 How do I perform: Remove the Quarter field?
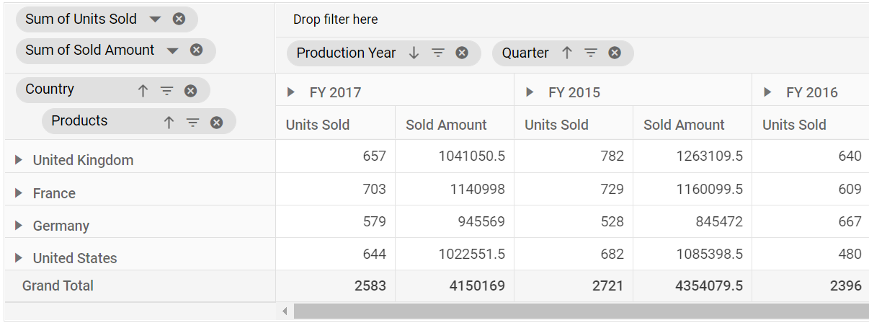[x=615, y=53]
